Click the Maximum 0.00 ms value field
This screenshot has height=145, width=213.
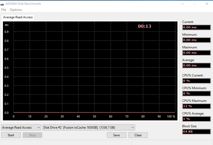click(197, 53)
